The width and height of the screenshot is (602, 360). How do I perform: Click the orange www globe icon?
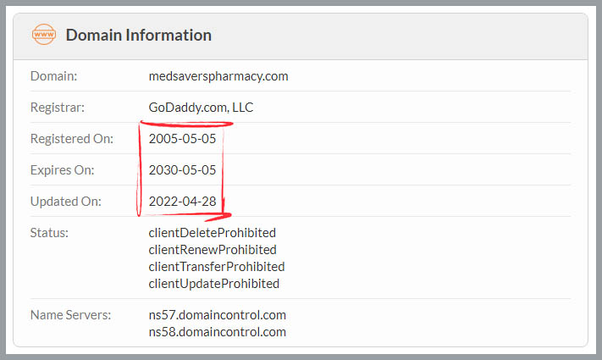point(44,34)
